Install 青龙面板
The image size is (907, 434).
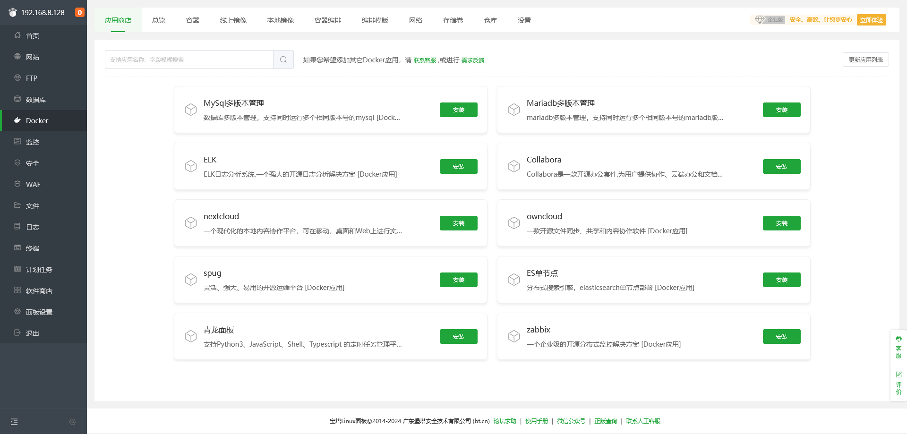459,336
